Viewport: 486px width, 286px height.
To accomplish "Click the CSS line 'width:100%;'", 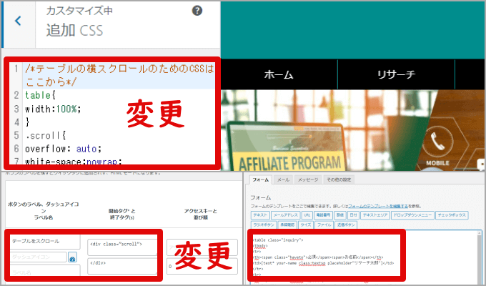I will (53, 109).
